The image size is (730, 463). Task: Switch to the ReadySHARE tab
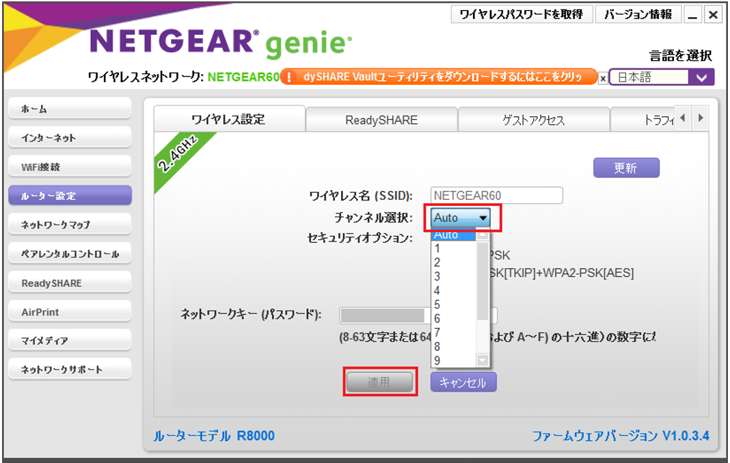pyautogui.click(x=382, y=120)
